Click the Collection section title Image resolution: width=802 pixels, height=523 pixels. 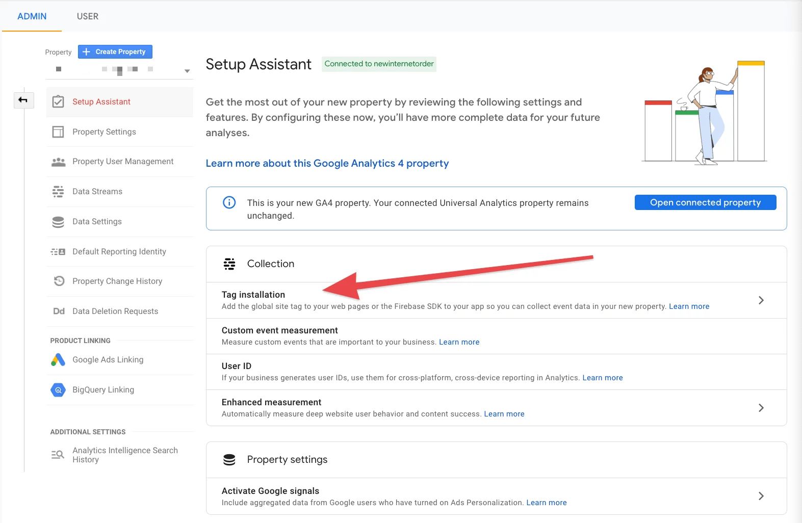point(271,264)
